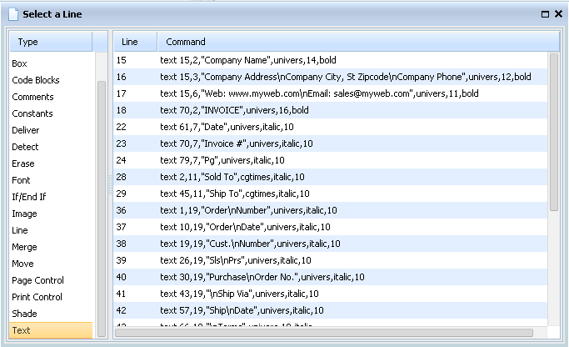Pick the Constants type
Image resolution: width=569 pixels, height=347 pixels.
pyautogui.click(x=32, y=113)
